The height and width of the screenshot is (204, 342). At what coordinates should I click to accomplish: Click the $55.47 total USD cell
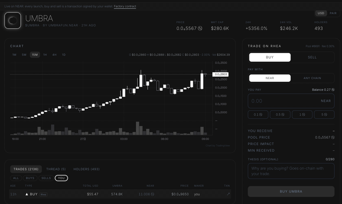(93, 194)
